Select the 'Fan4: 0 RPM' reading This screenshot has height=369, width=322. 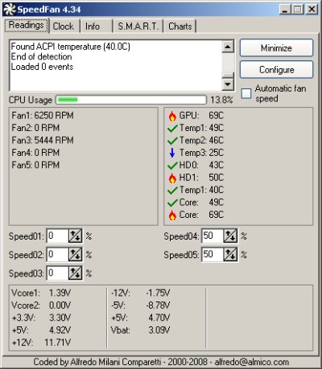point(35,153)
